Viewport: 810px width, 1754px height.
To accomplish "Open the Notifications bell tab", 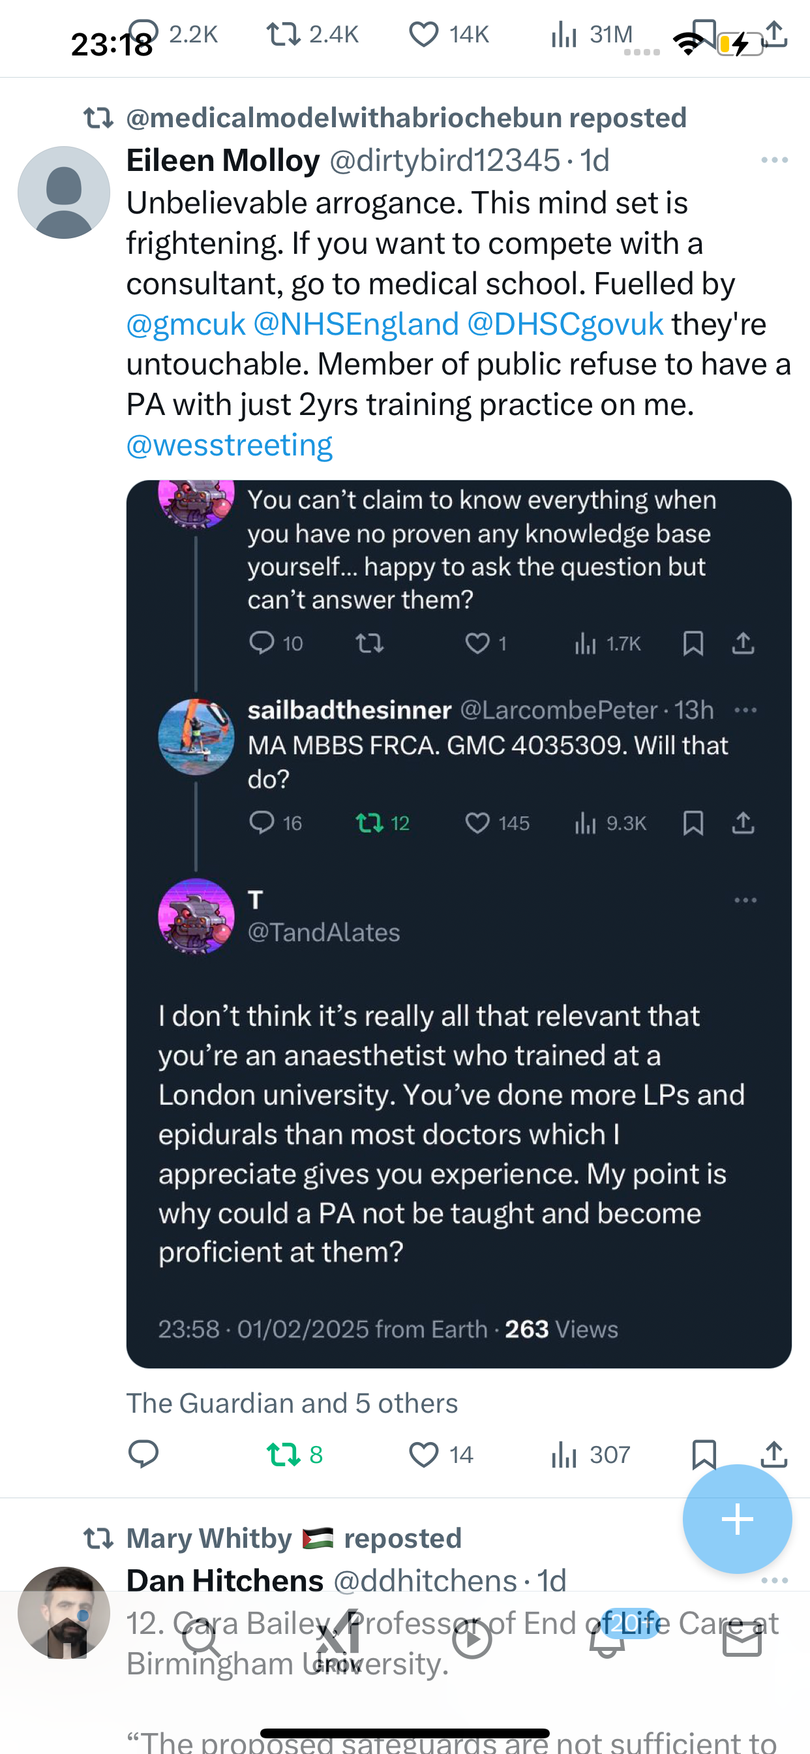I will coord(607,1640).
